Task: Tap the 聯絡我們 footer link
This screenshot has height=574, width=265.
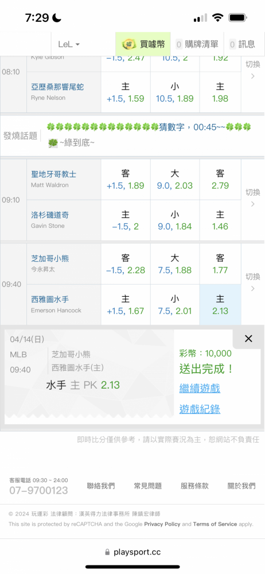Action: coord(100,486)
